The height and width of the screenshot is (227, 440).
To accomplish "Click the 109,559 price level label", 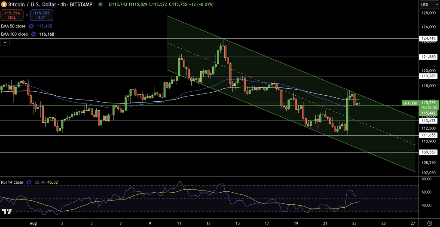I will click(428, 152).
